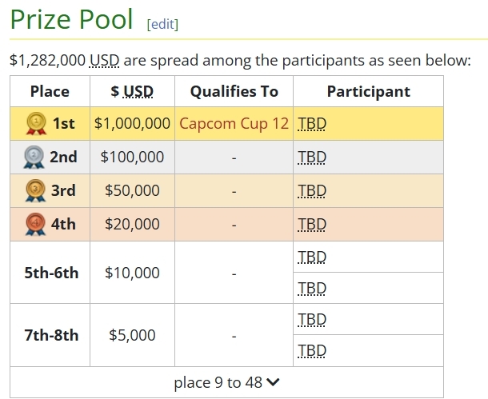Click the 3rd place medal icon
Image resolution: width=488 pixels, height=399 pixels.
35,190
